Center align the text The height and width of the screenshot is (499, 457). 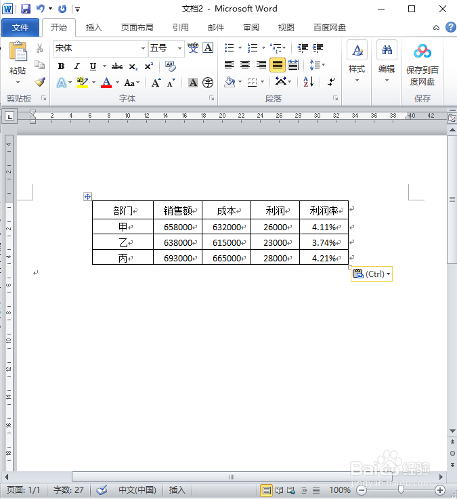(245, 65)
